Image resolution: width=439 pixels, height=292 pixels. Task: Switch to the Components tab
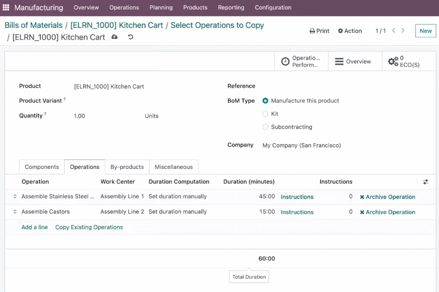click(42, 167)
